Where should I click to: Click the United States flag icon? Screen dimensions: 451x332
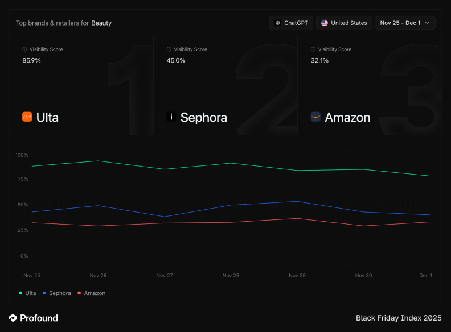click(325, 23)
